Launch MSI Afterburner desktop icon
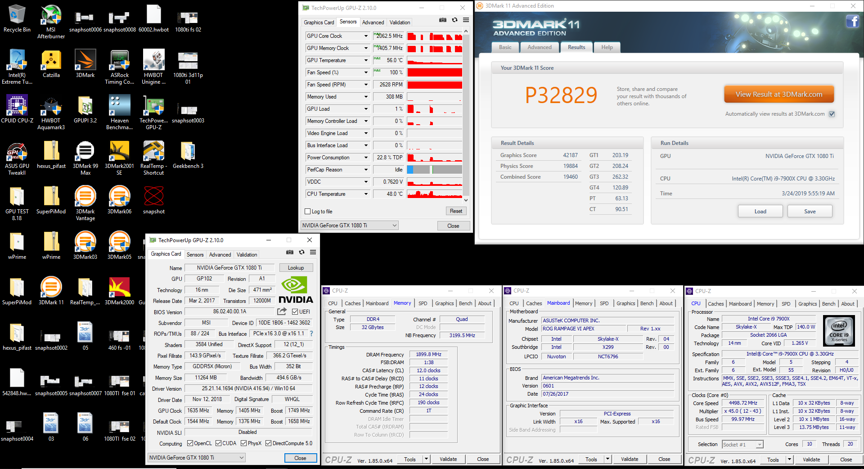 [x=51, y=22]
